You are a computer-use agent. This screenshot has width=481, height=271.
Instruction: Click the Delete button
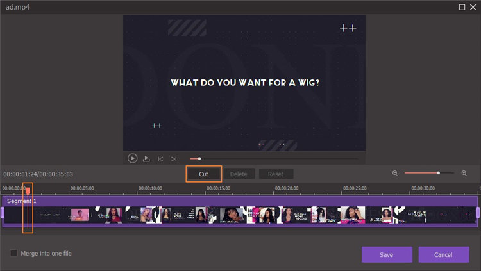(x=239, y=174)
